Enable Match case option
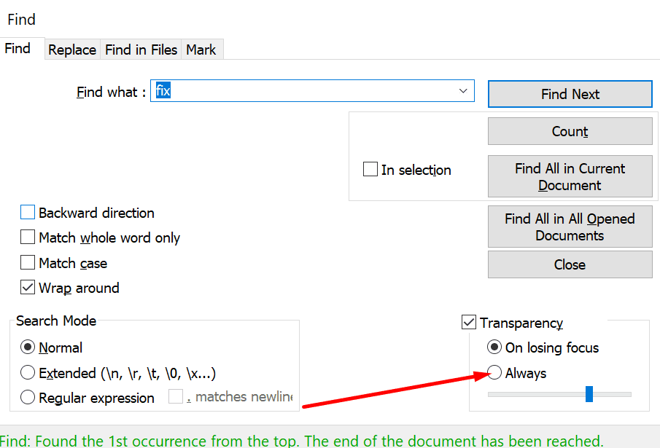The image size is (660, 448). [27, 262]
